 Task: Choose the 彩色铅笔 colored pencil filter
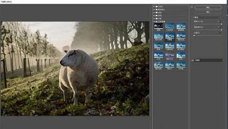pos(169,27)
